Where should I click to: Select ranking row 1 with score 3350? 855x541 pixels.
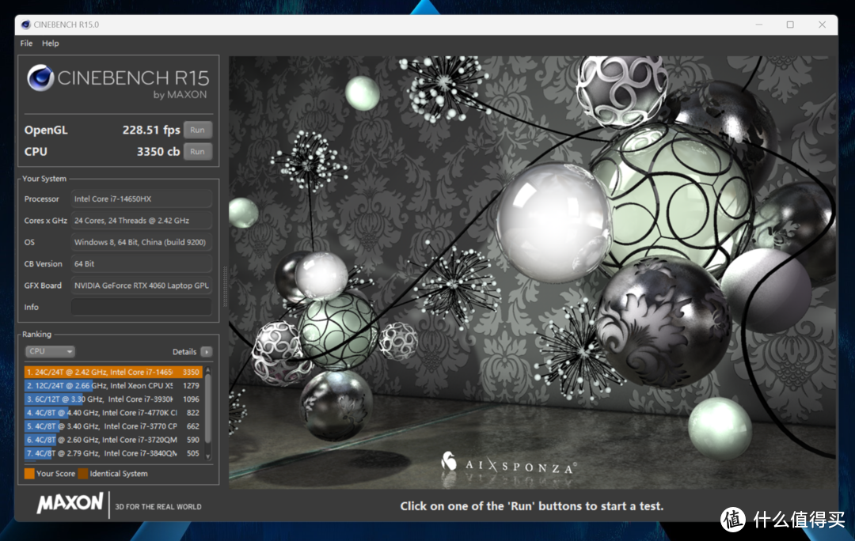[113, 372]
